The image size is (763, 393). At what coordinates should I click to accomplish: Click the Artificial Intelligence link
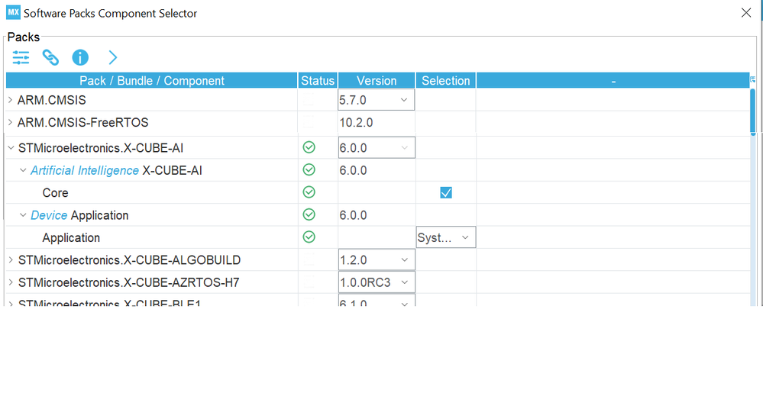[x=85, y=170]
